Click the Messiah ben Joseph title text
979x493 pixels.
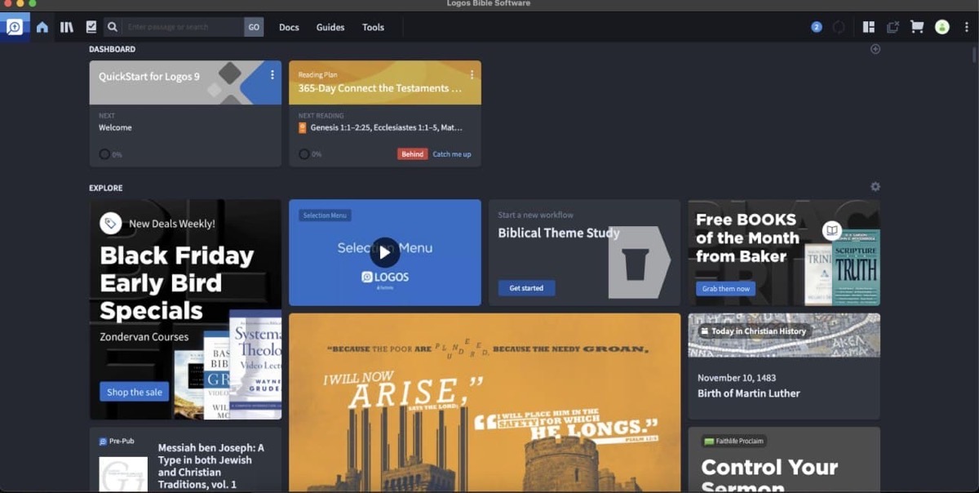coord(211,466)
